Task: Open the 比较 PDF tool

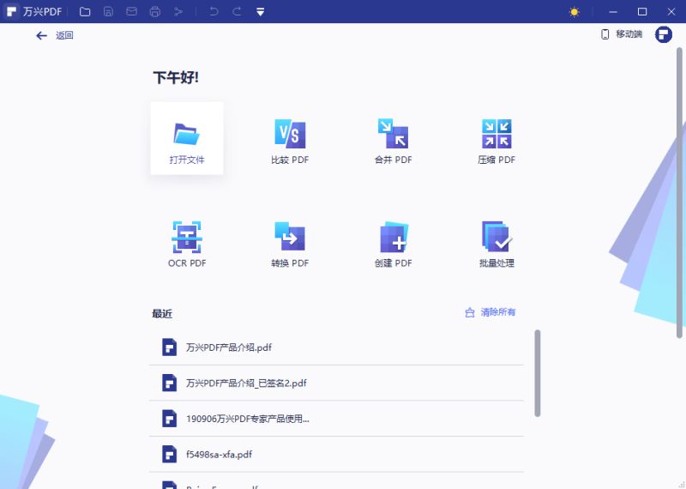Action: pyautogui.click(x=290, y=142)
